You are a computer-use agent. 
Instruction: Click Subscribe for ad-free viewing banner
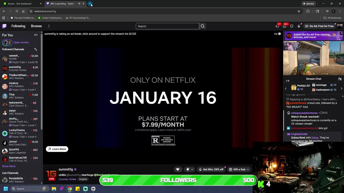point(313,36)
